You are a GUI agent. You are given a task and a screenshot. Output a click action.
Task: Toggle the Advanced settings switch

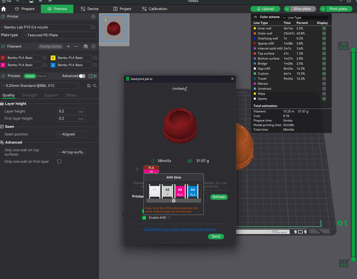(82, 76)
